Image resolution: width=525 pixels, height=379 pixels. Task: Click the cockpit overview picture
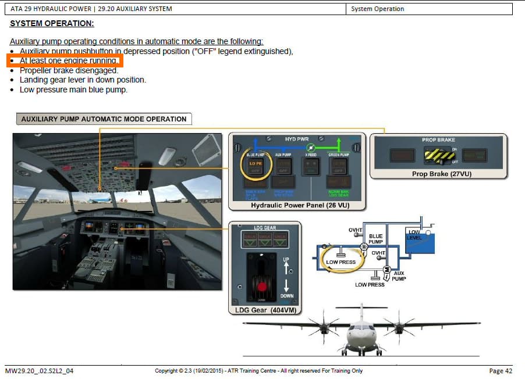coord(117,212)
